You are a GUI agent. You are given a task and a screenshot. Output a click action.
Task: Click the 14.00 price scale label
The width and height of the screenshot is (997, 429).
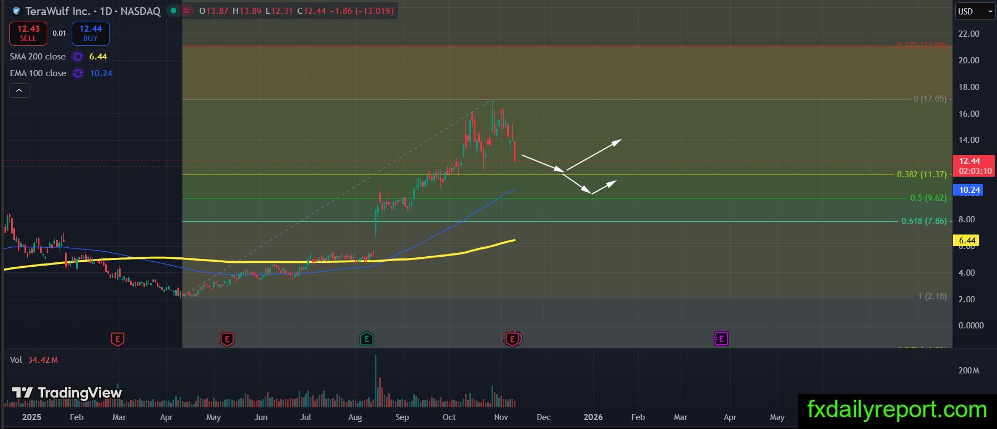point(969,140)
